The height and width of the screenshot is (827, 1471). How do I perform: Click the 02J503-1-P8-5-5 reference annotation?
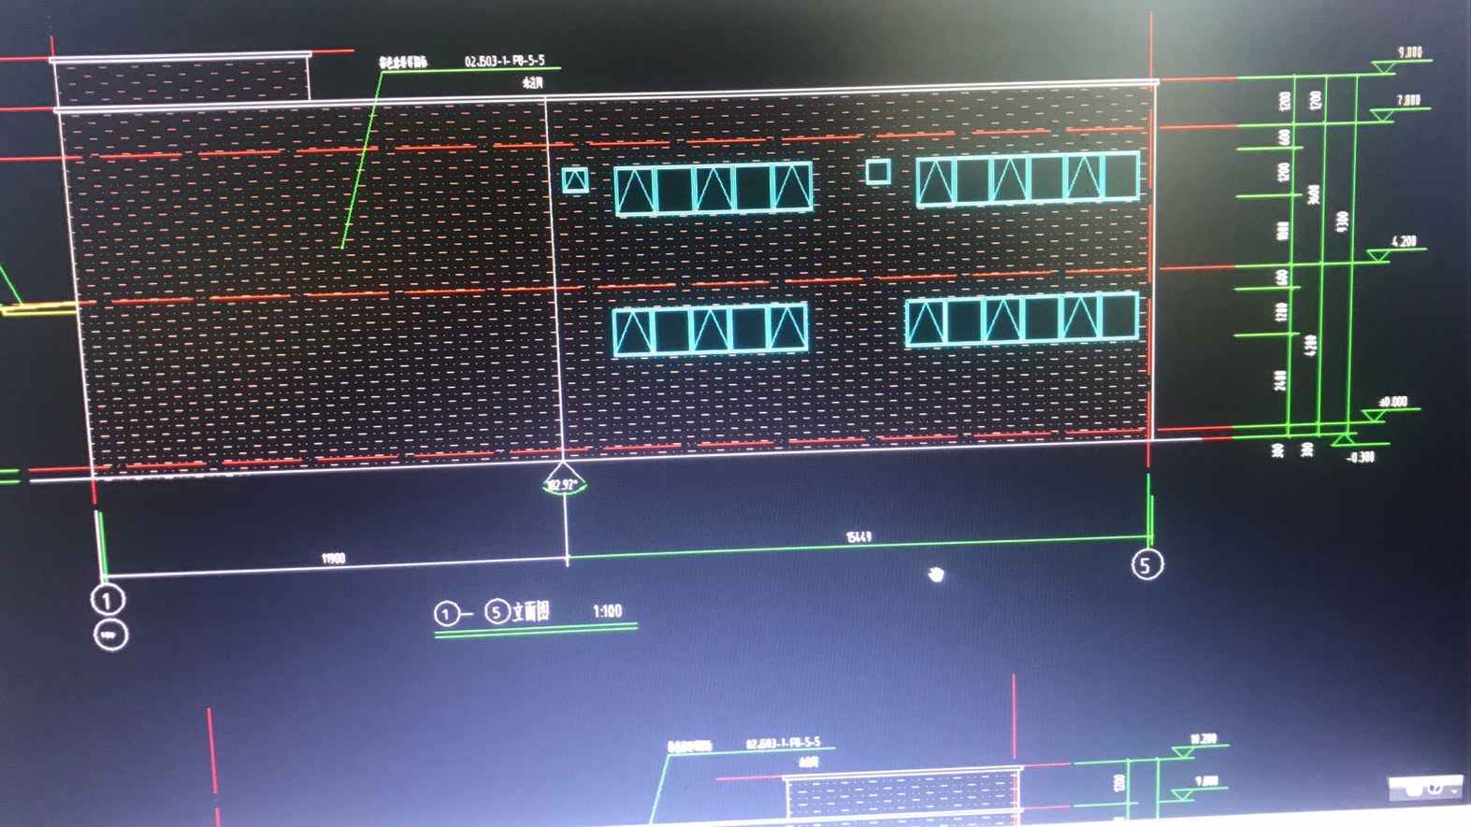tap(504, 61)
